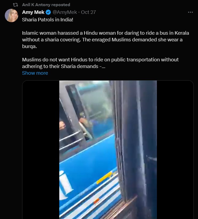Click the 'Sharia Patrols in India!' headline text
Image resolution: width=198 pixels, height=219 pixels.
pyautogui.click(x=47, y=20)
